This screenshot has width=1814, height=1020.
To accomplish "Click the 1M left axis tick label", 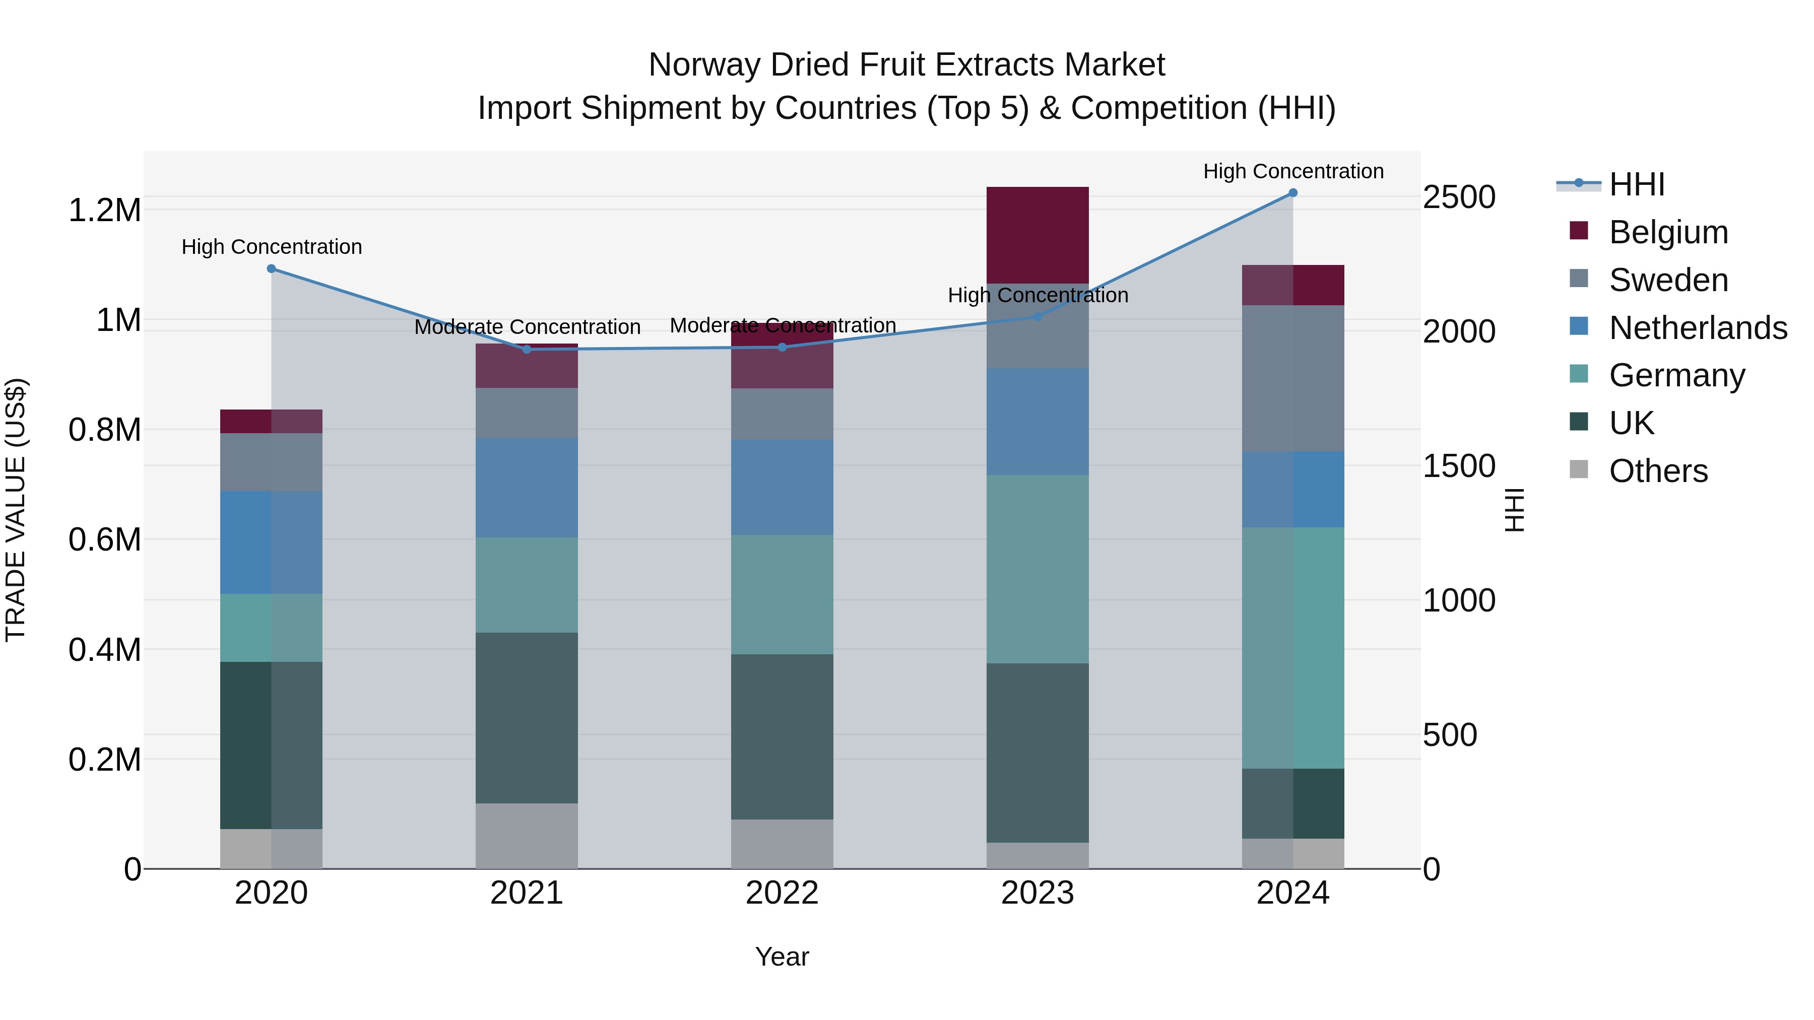I will coord(118,320).
